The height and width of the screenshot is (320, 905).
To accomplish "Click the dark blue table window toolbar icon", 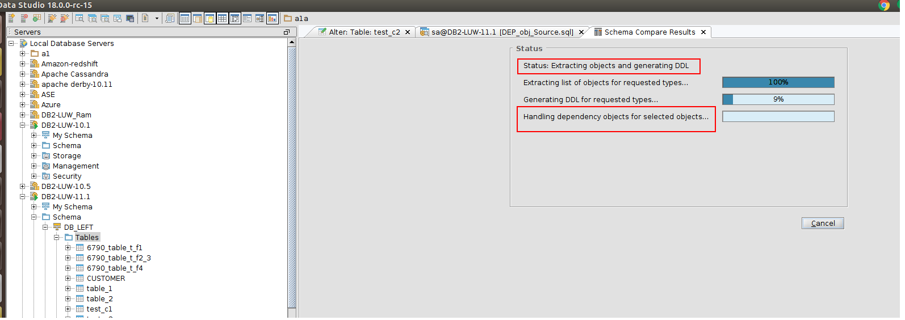I will (130, 18).
